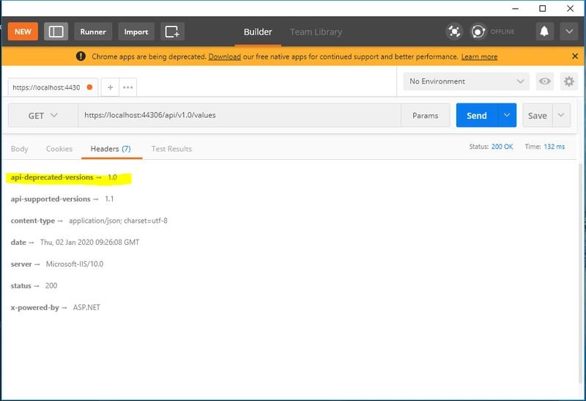Send the request

pos(477,116)
